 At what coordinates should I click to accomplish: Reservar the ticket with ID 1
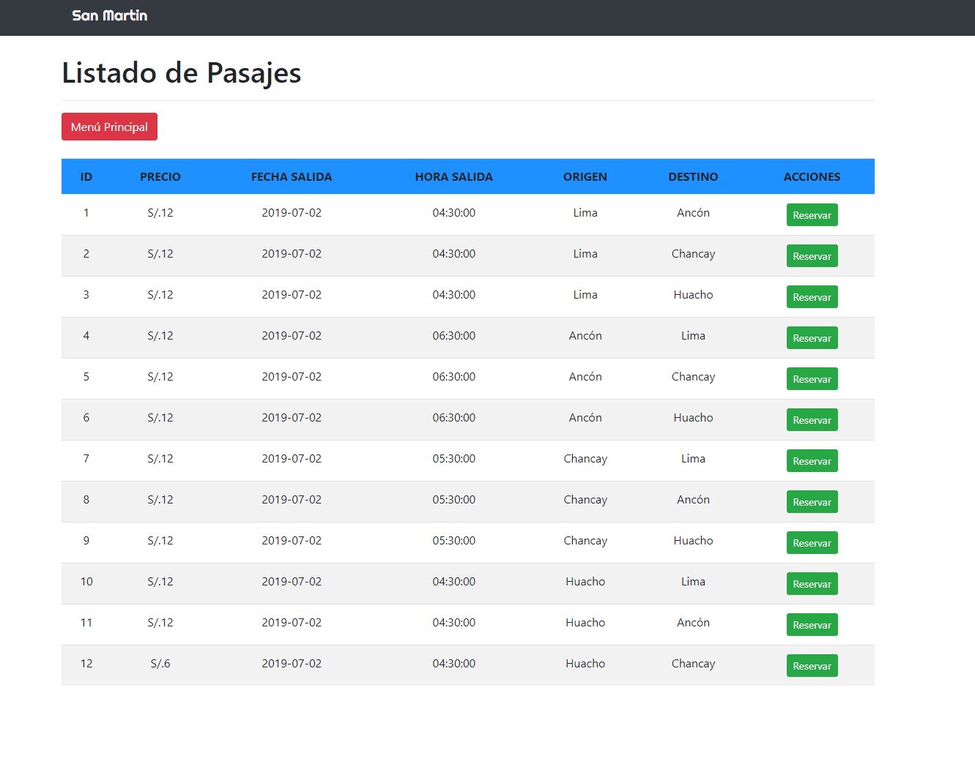(812, 214)
